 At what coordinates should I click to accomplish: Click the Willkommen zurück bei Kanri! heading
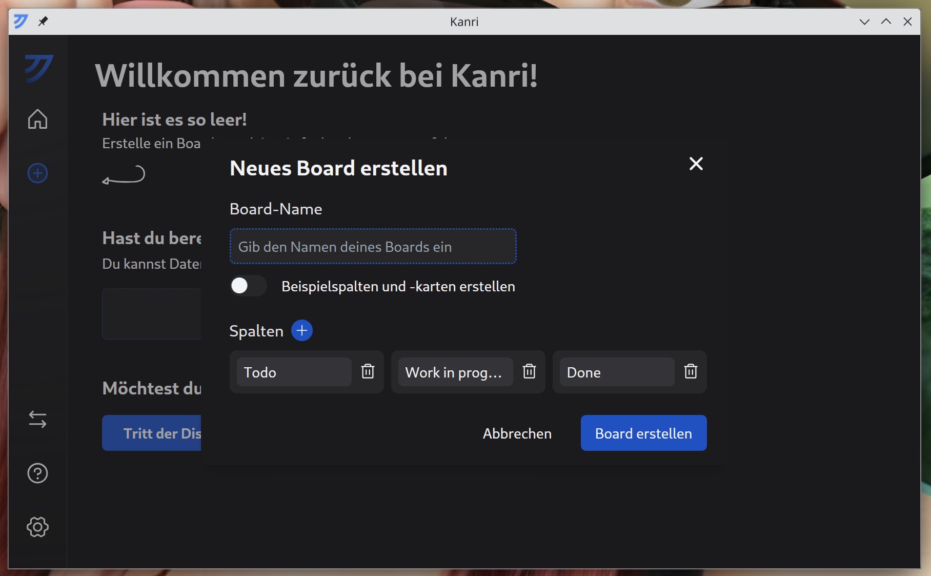[316, 76]
